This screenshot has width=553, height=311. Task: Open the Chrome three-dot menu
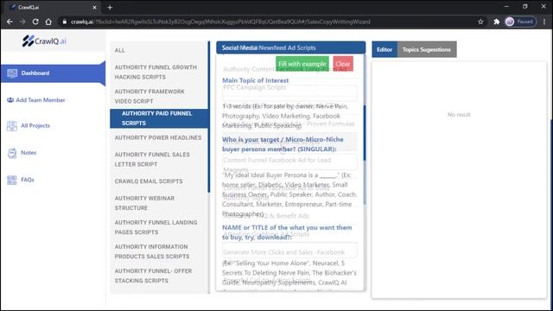pos(544,22)
